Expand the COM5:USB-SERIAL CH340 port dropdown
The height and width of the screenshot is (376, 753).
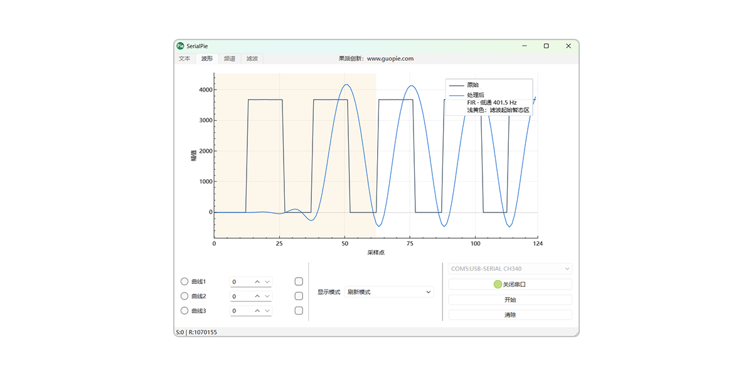coord(510,269)
